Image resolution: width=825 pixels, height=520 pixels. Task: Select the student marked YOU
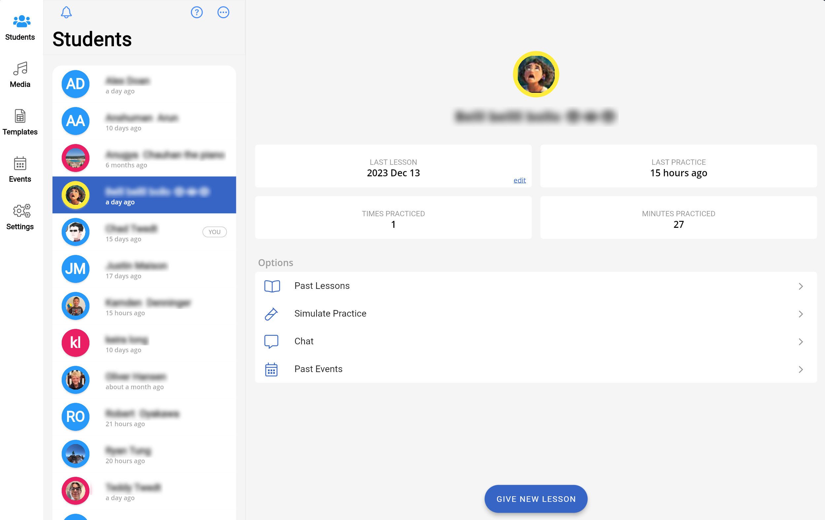144,232
